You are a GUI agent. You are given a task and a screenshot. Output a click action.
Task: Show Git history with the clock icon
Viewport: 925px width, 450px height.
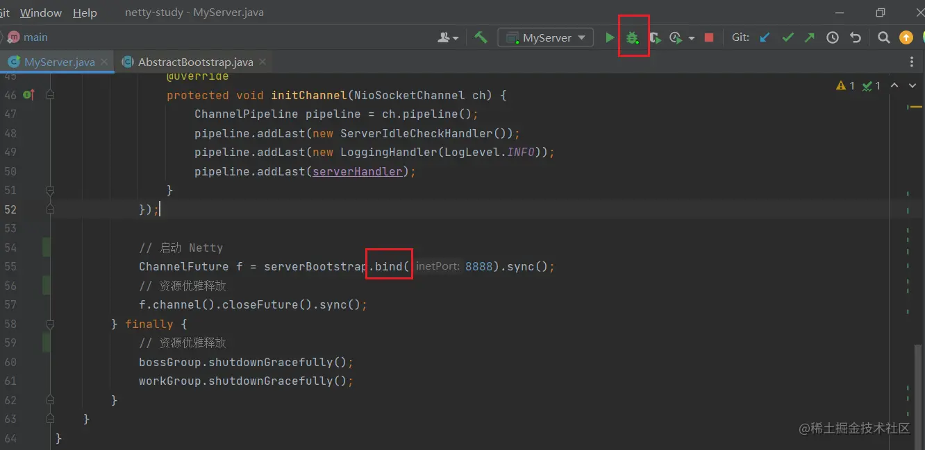pos(833,37)
